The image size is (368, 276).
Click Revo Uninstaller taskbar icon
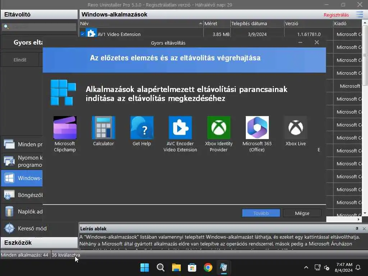click(x=224, y=267)
